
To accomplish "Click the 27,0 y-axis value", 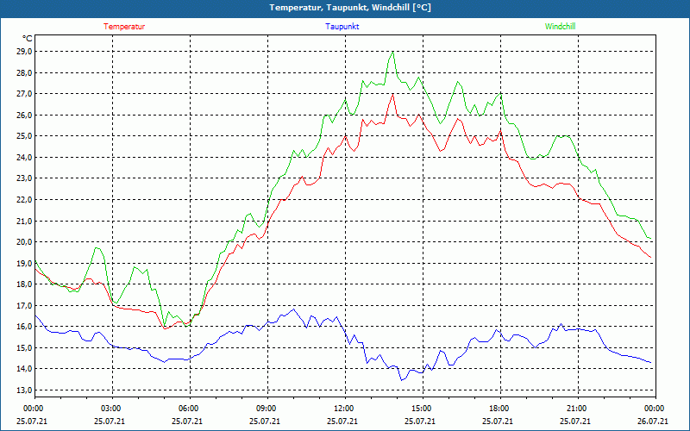I will tap(25, 94).
